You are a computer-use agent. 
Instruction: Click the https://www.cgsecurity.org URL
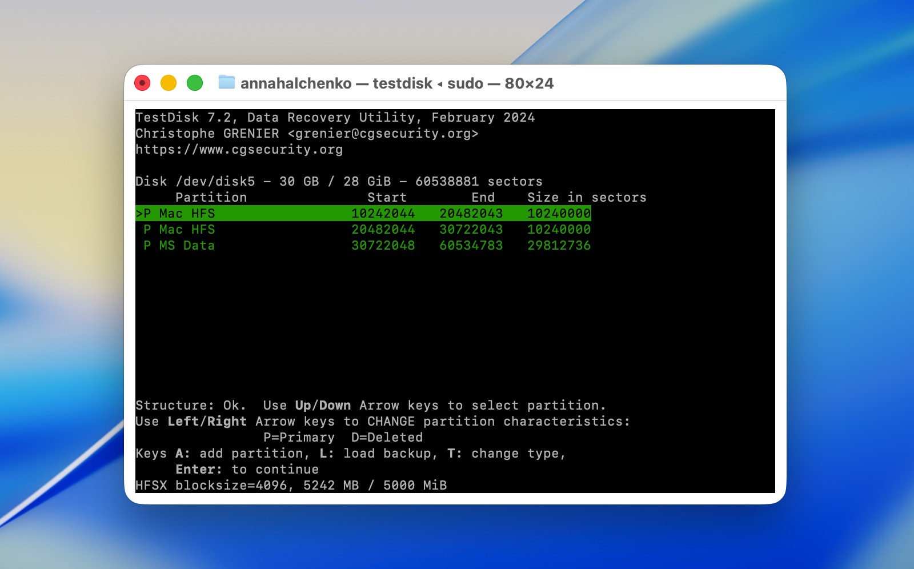click(x=239, y=149)
